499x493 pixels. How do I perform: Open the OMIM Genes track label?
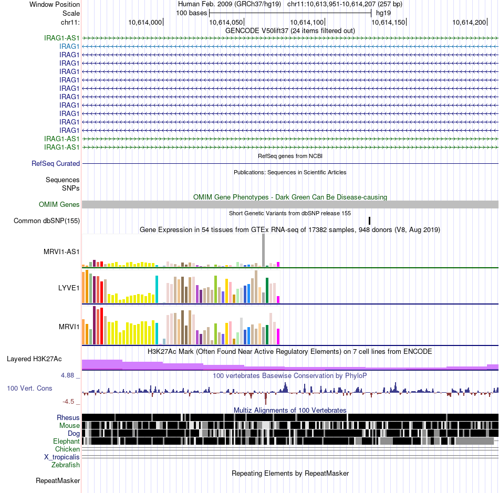coord(59,205)
